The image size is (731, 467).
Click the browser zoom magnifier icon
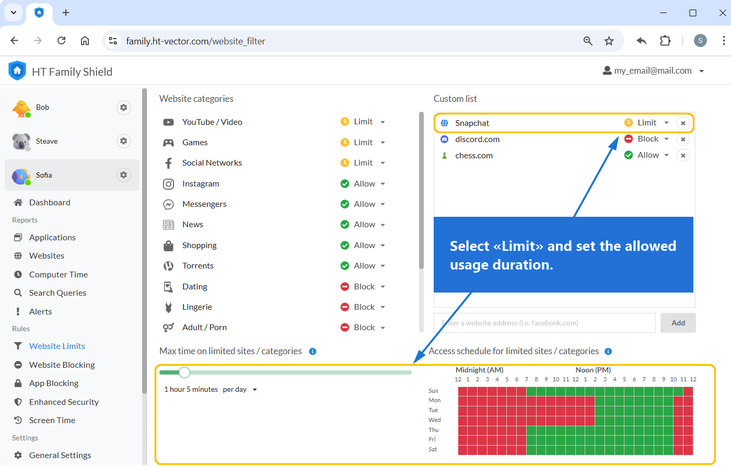(x=588, y=41)
